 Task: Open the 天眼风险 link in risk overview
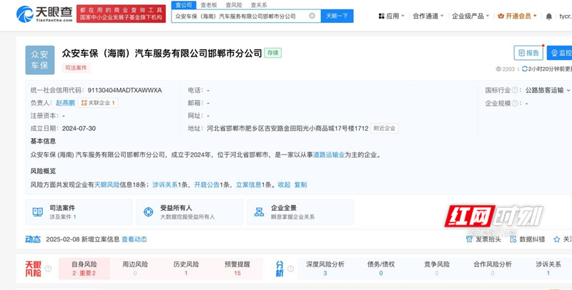pyautogui.click(x=107, y=185)
